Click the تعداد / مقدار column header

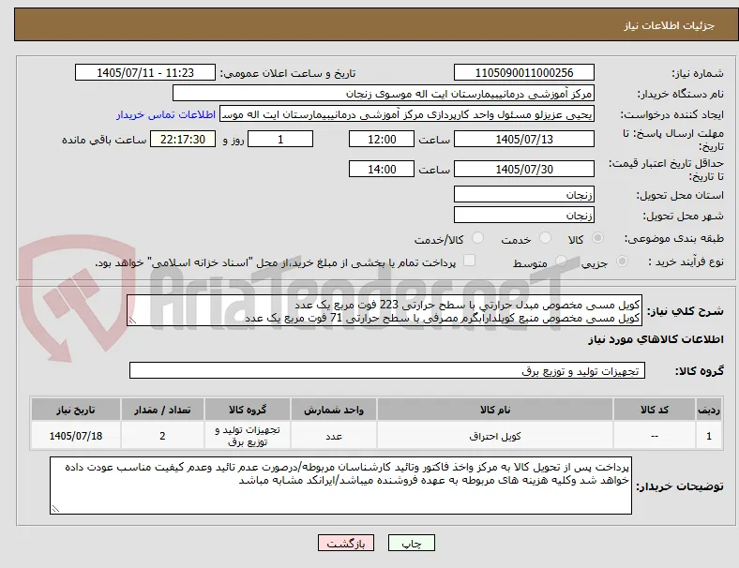tap(162, 410)
